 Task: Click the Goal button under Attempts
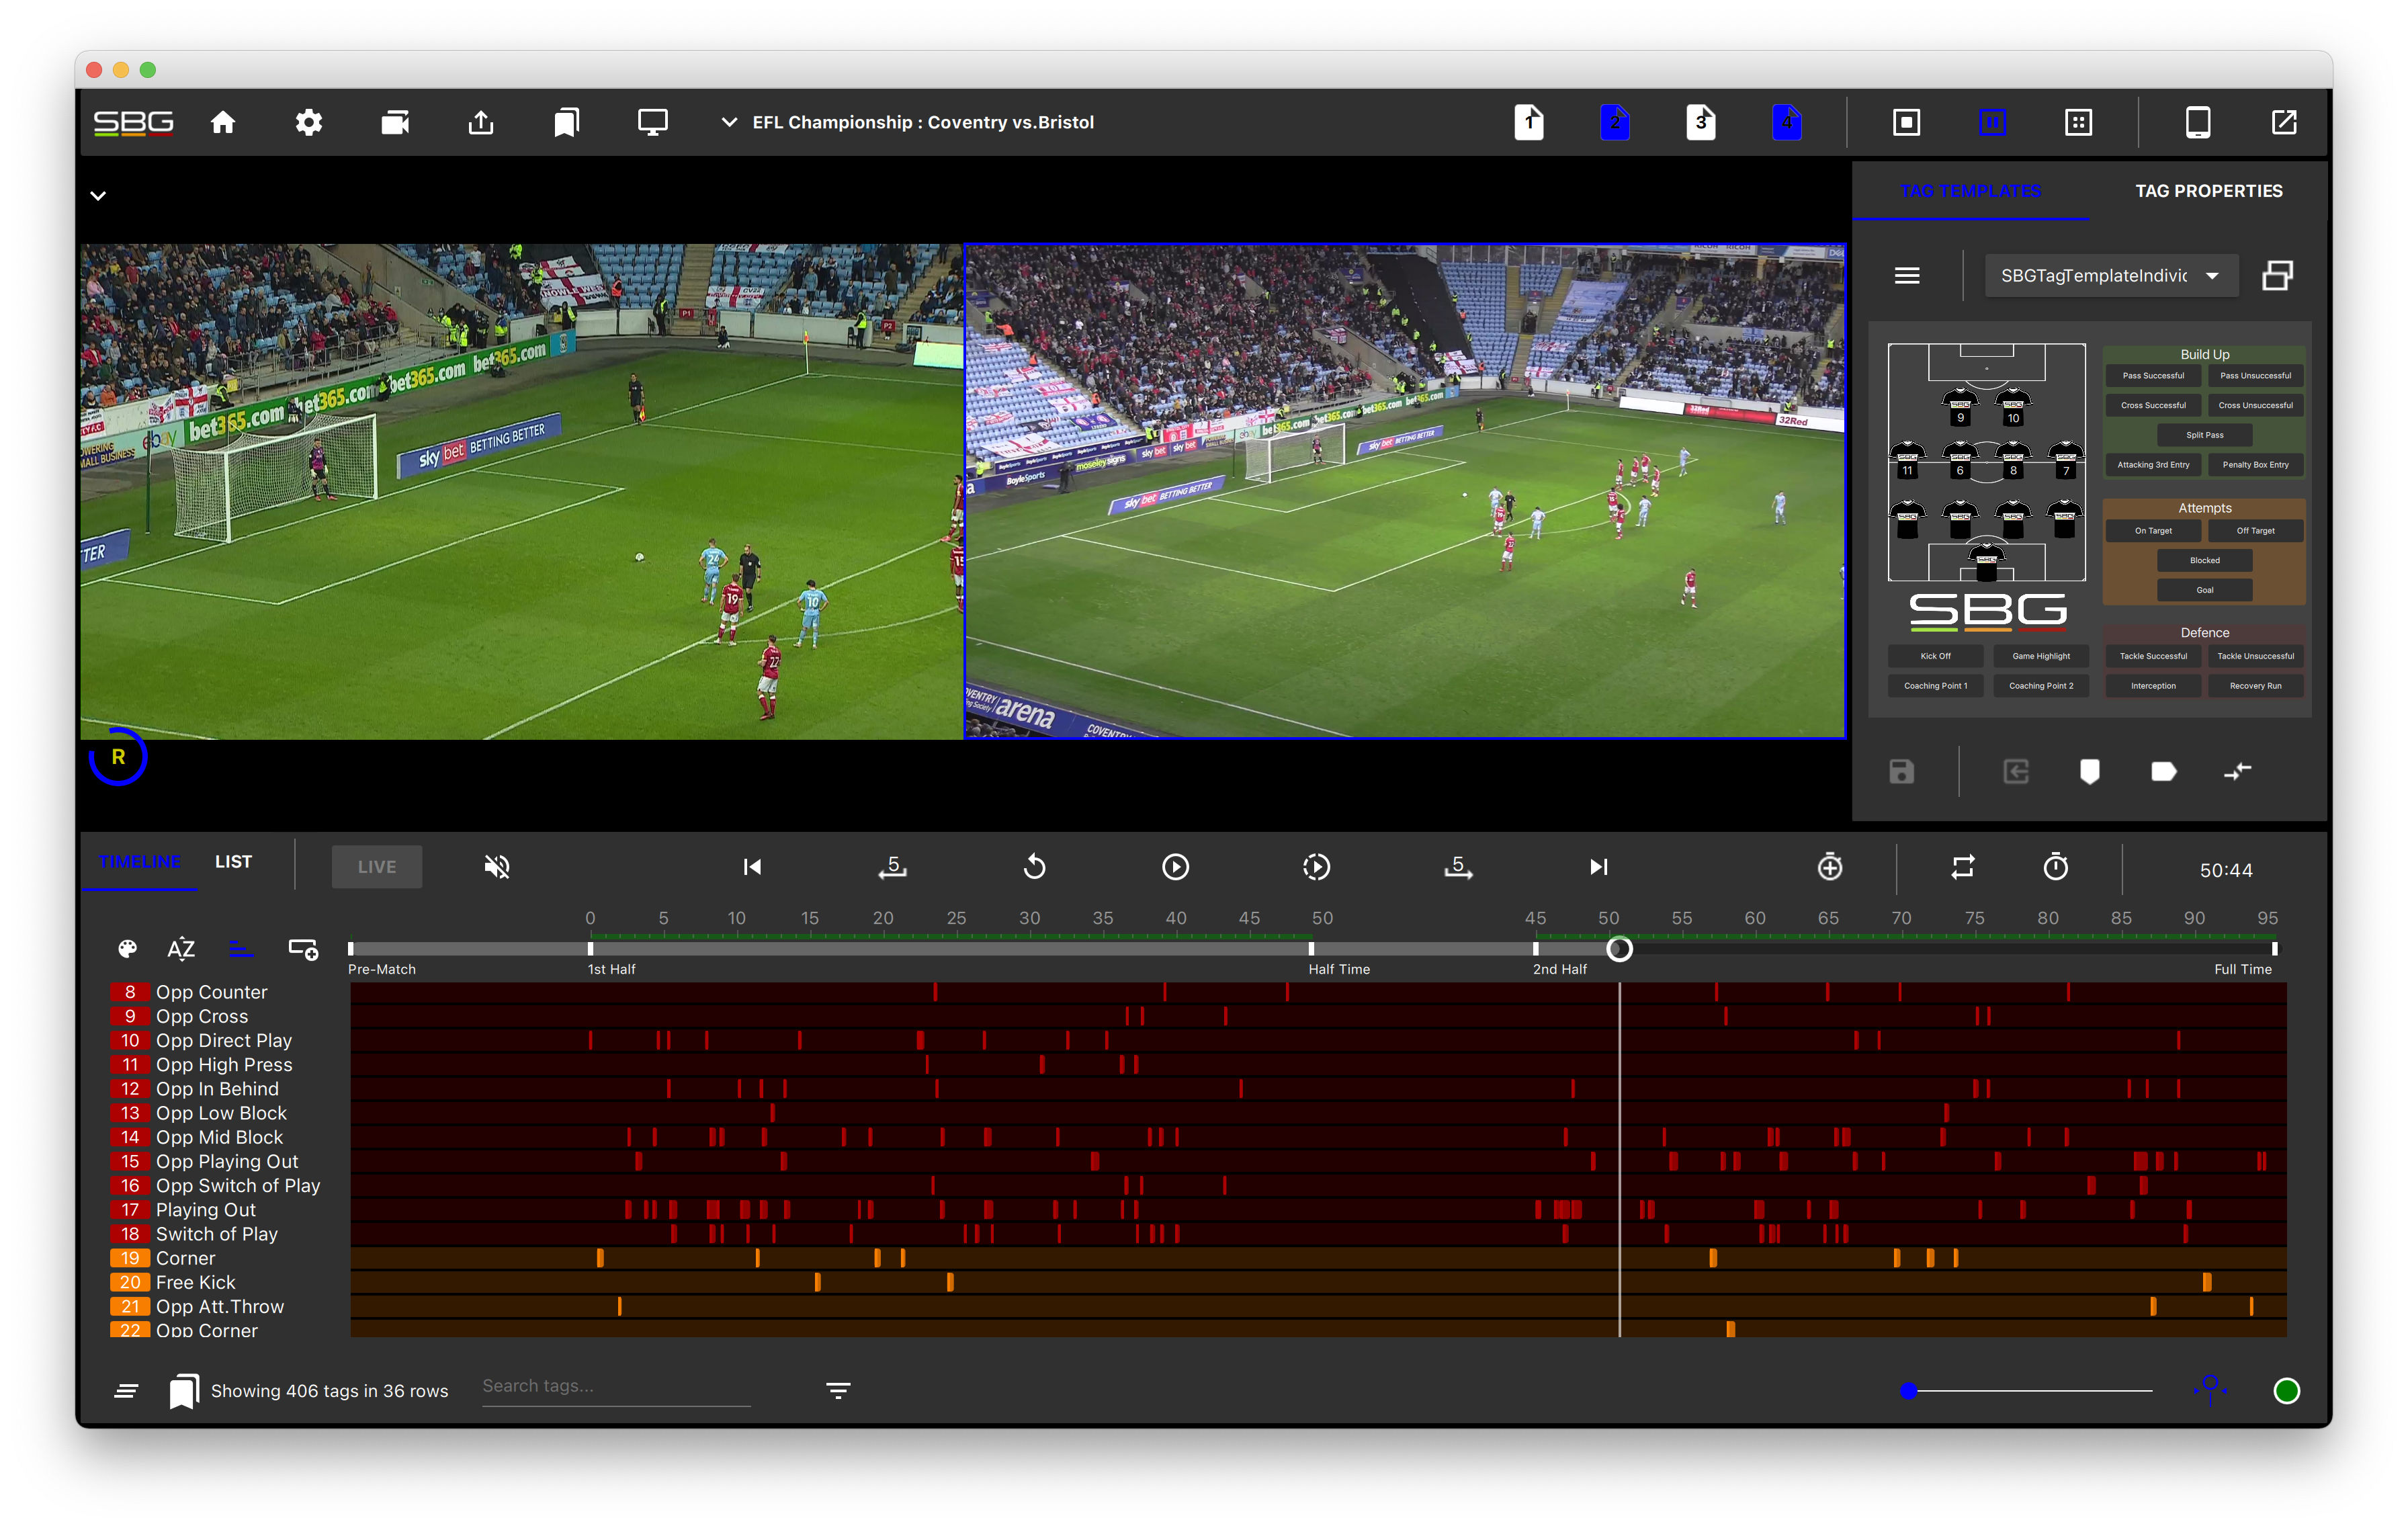[x=2204, y=590]
